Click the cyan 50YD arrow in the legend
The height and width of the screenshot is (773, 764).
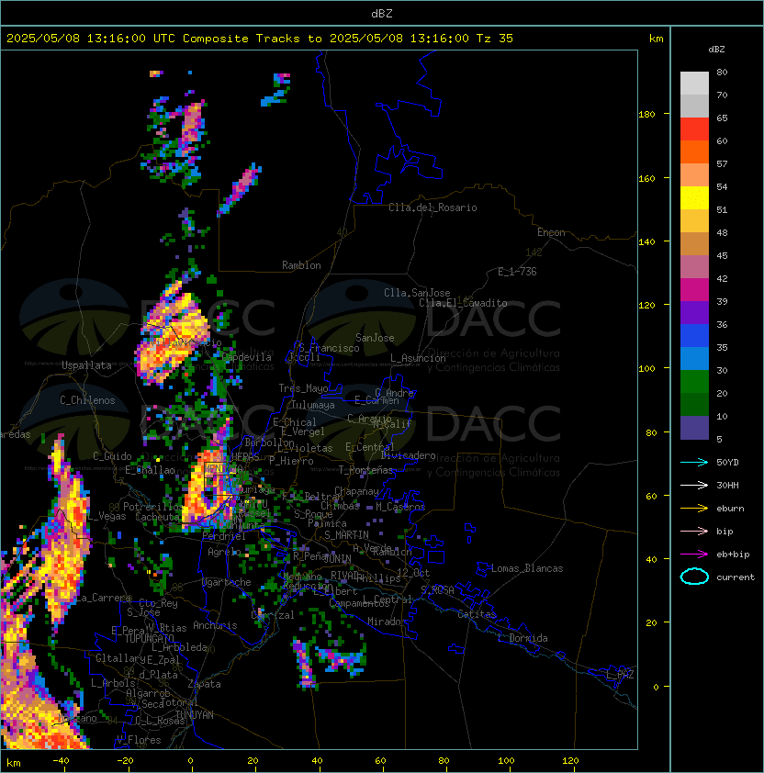[694, 463]
